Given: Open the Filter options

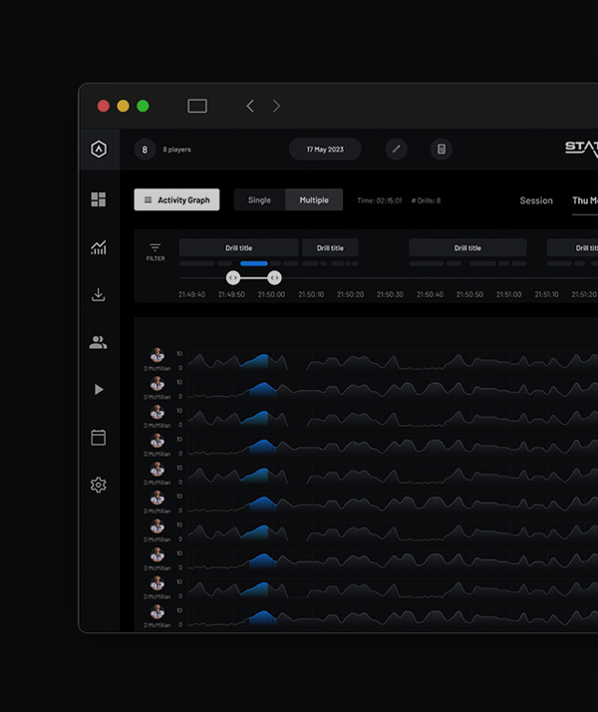Looking at the screenshot, I should 155,251.
